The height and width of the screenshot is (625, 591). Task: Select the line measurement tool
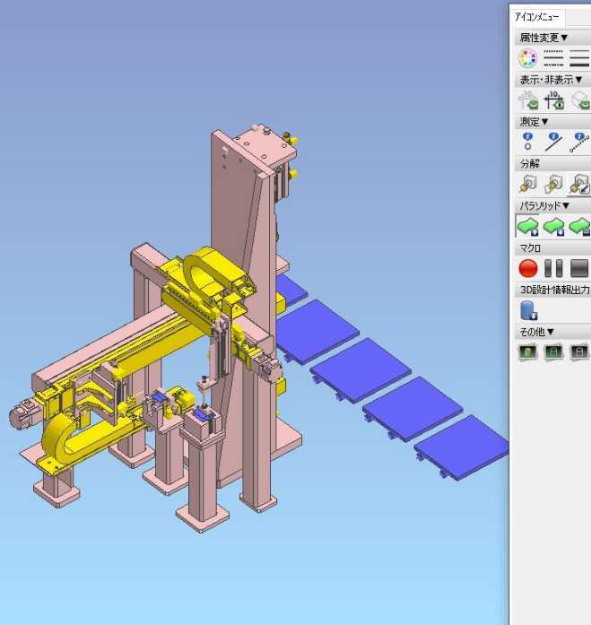pos(553,142)
